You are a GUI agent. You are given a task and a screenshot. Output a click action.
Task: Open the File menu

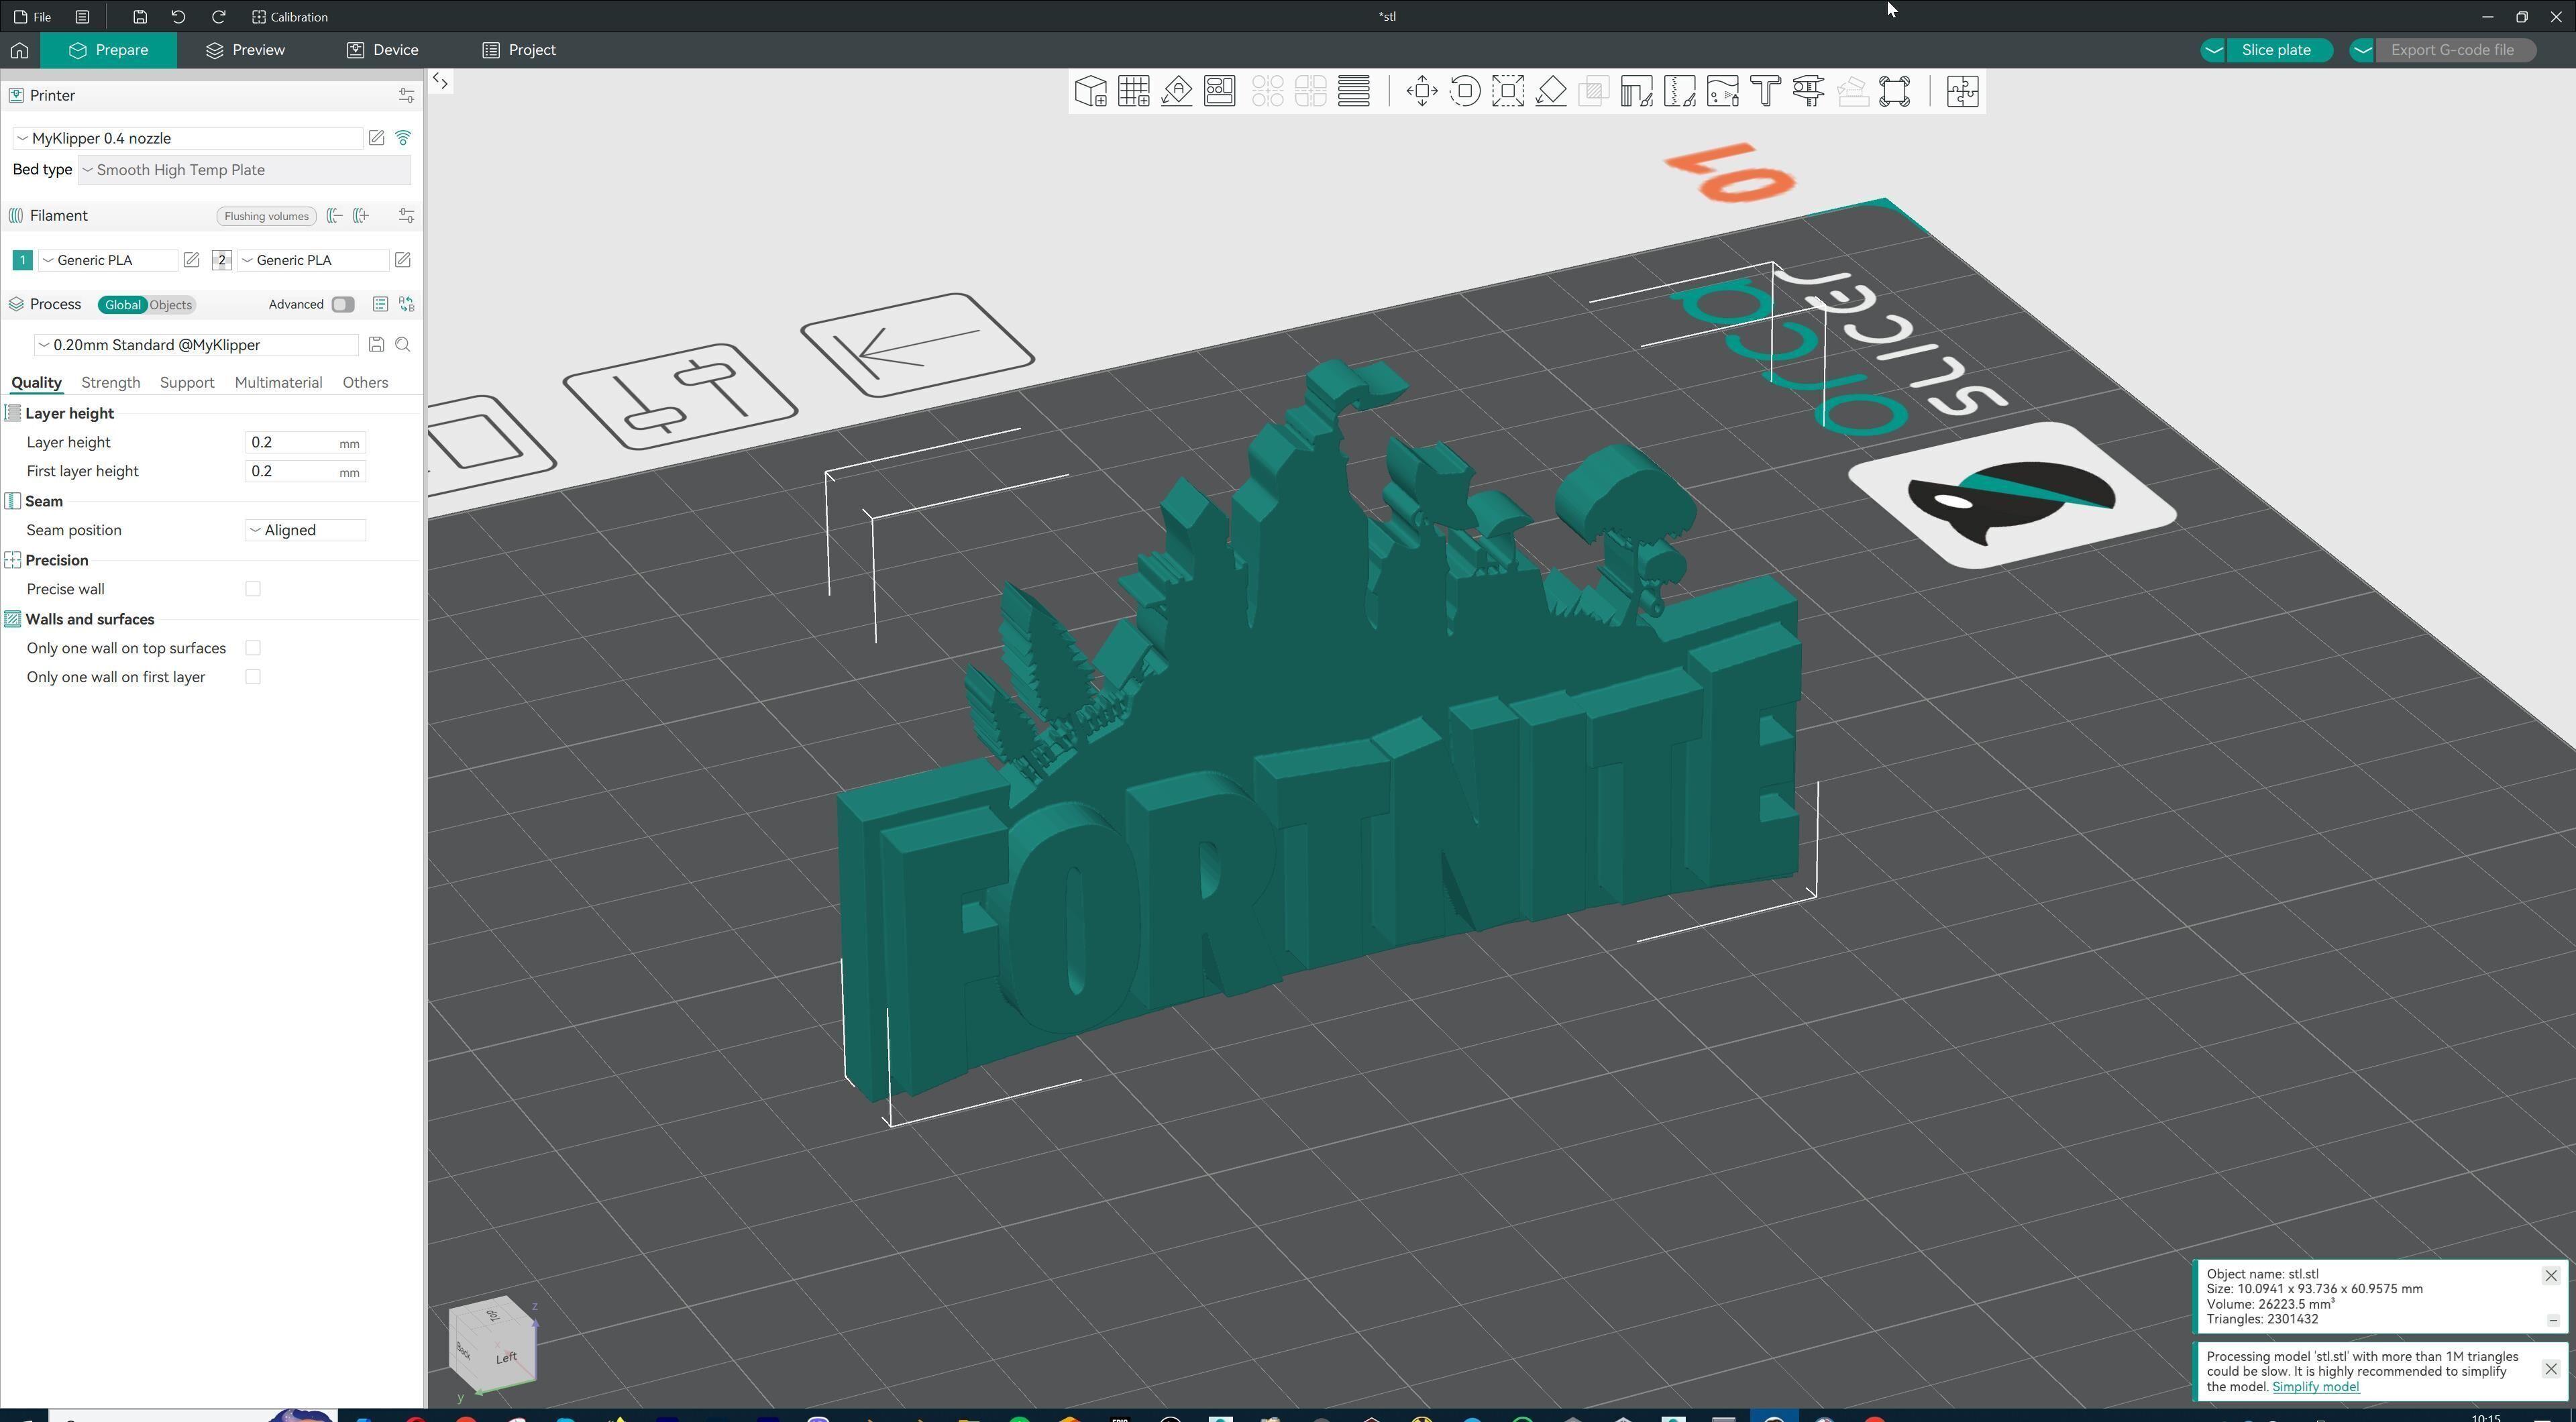[33, 17]
